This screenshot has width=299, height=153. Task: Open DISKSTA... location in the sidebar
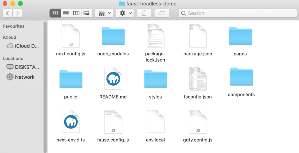click(22, 67)
